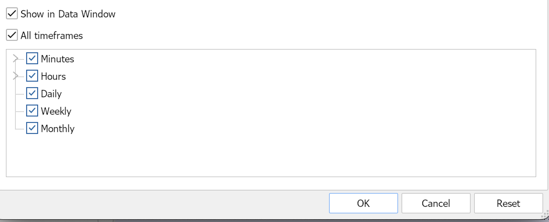The image size is (549, 222).
Task: Highlight the Daily tree item label
Action: pyautogui.click(x=51, y=94)
